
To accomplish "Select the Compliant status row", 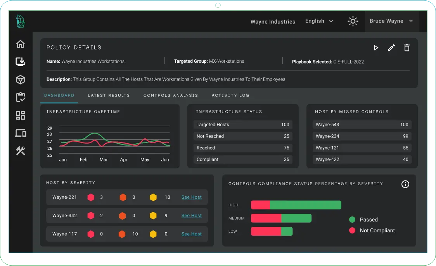I will (243, 160).
